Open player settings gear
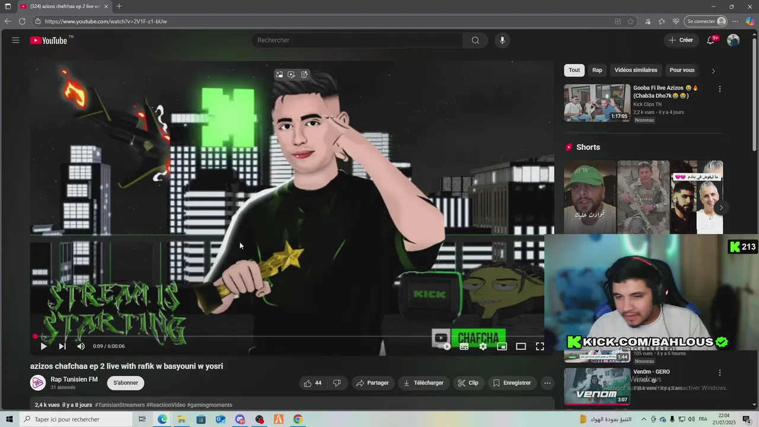The image size is (759, 427). [x=483, y=346]
